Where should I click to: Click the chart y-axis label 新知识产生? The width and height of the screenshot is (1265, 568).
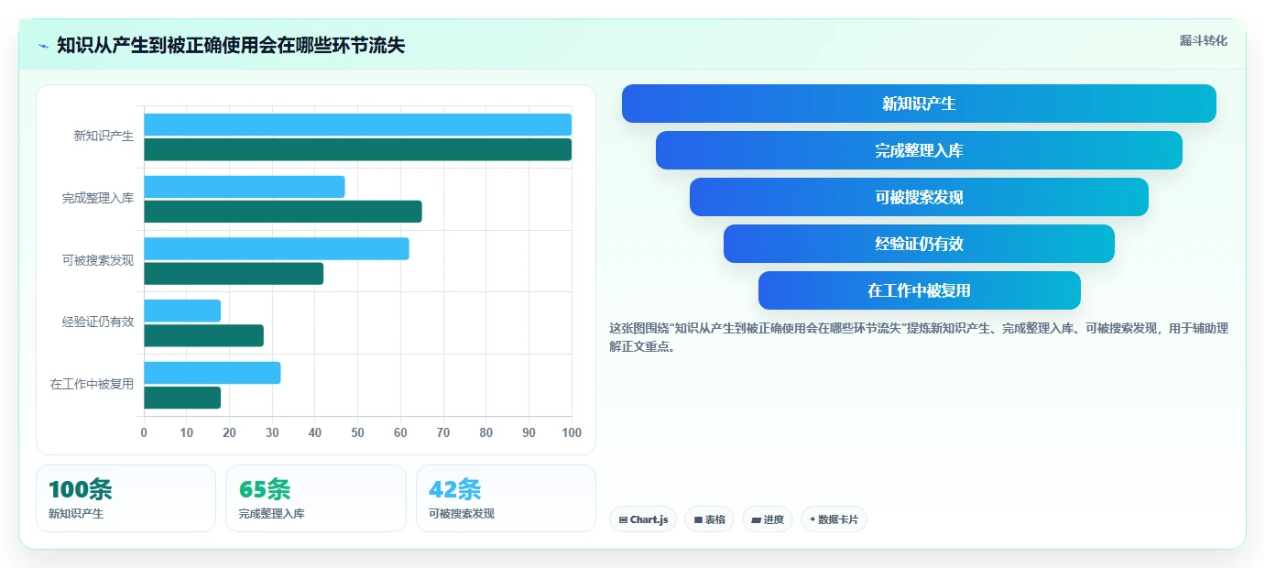pyautogui.click(x=104, y=137)
